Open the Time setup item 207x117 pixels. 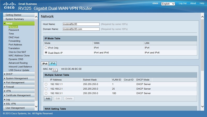click(11, 34)
